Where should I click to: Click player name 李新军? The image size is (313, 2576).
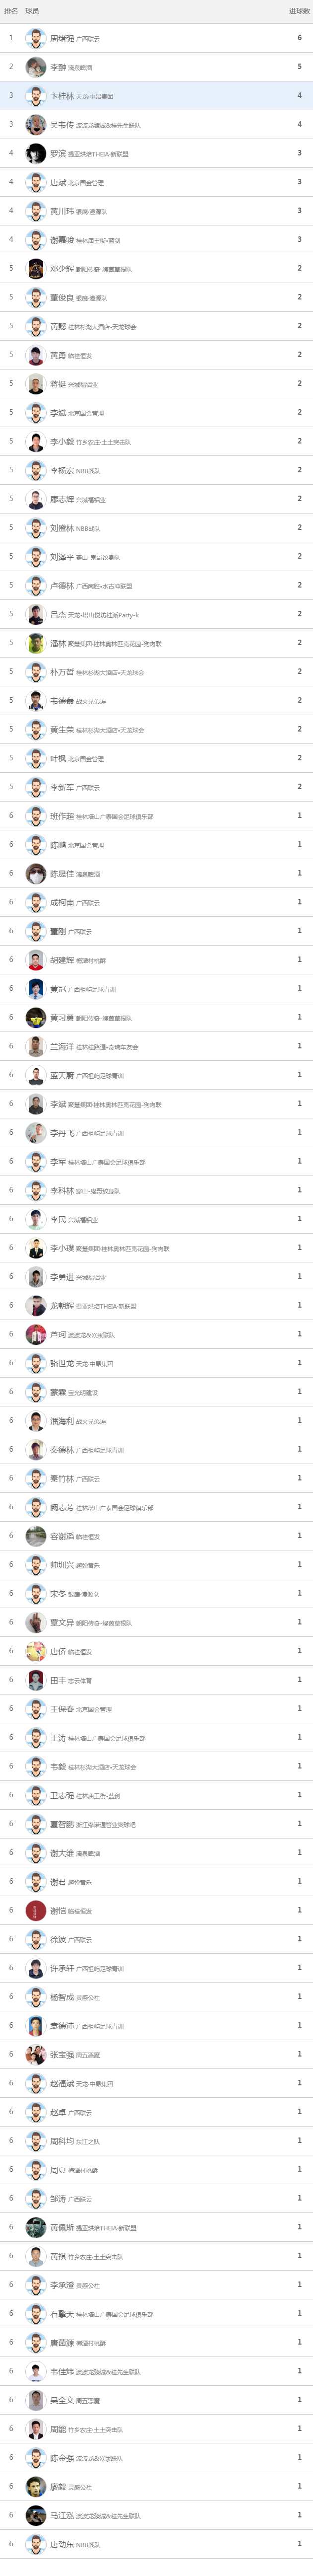coord(62,788)
